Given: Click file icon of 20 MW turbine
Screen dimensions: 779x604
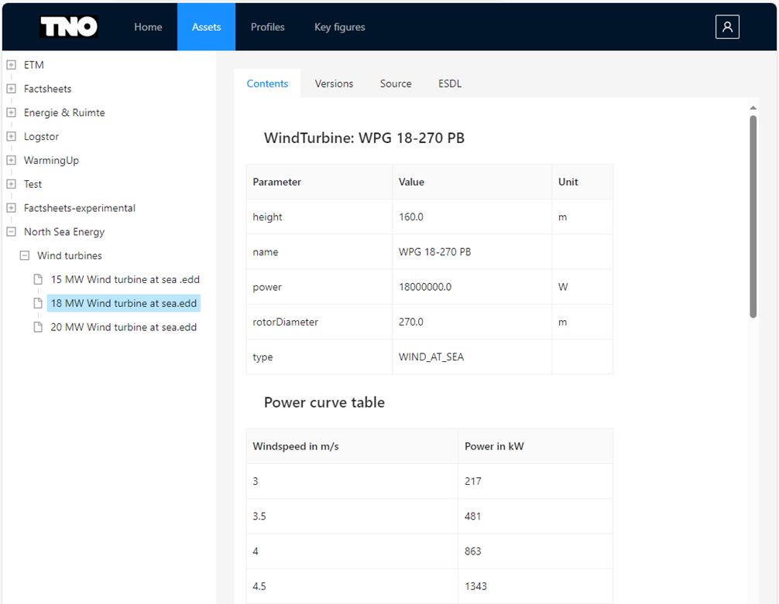Looking at the screenshot, I should [38, 327].
